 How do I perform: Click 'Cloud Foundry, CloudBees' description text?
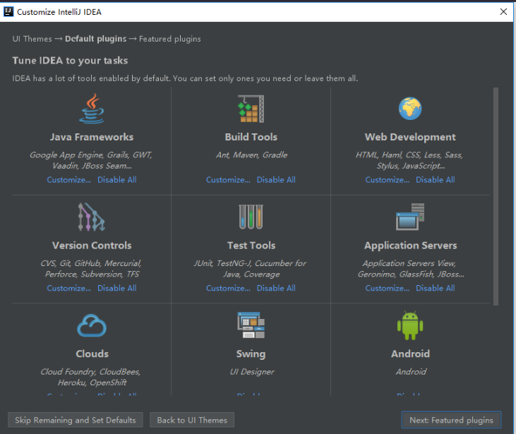click(90, 377)
